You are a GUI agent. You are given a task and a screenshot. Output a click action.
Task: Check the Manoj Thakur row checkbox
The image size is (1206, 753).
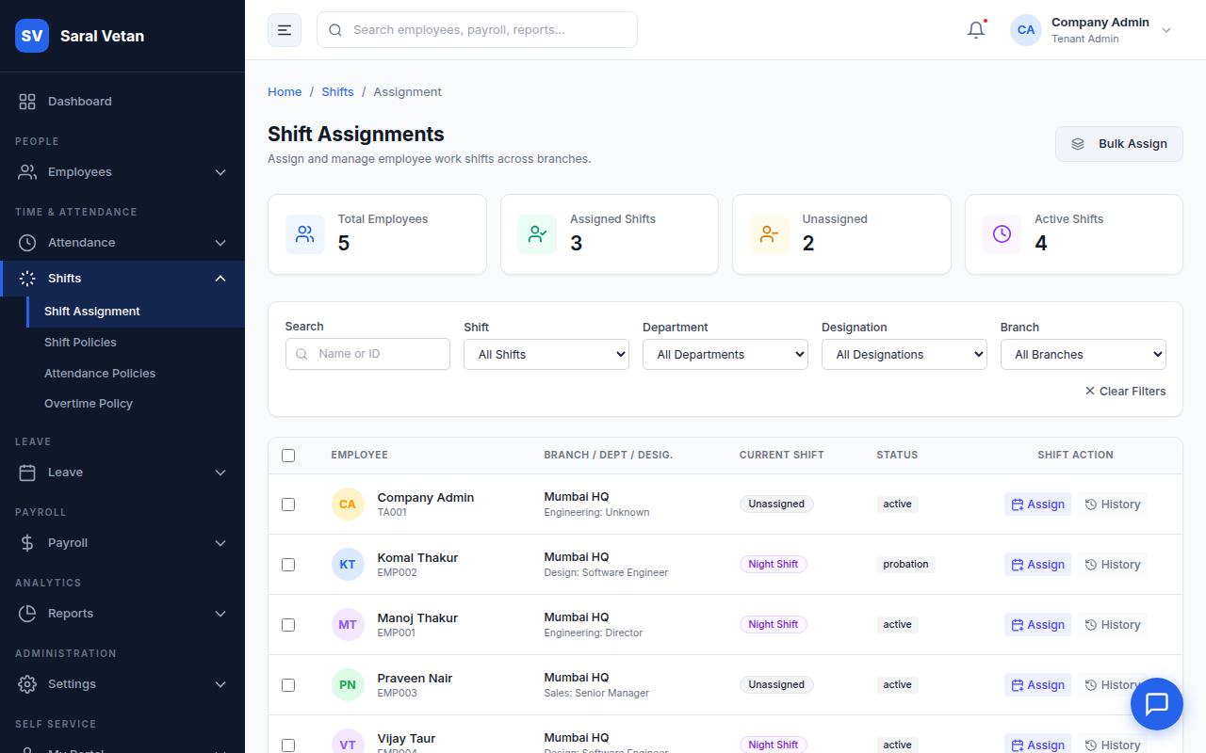point(288,625)
